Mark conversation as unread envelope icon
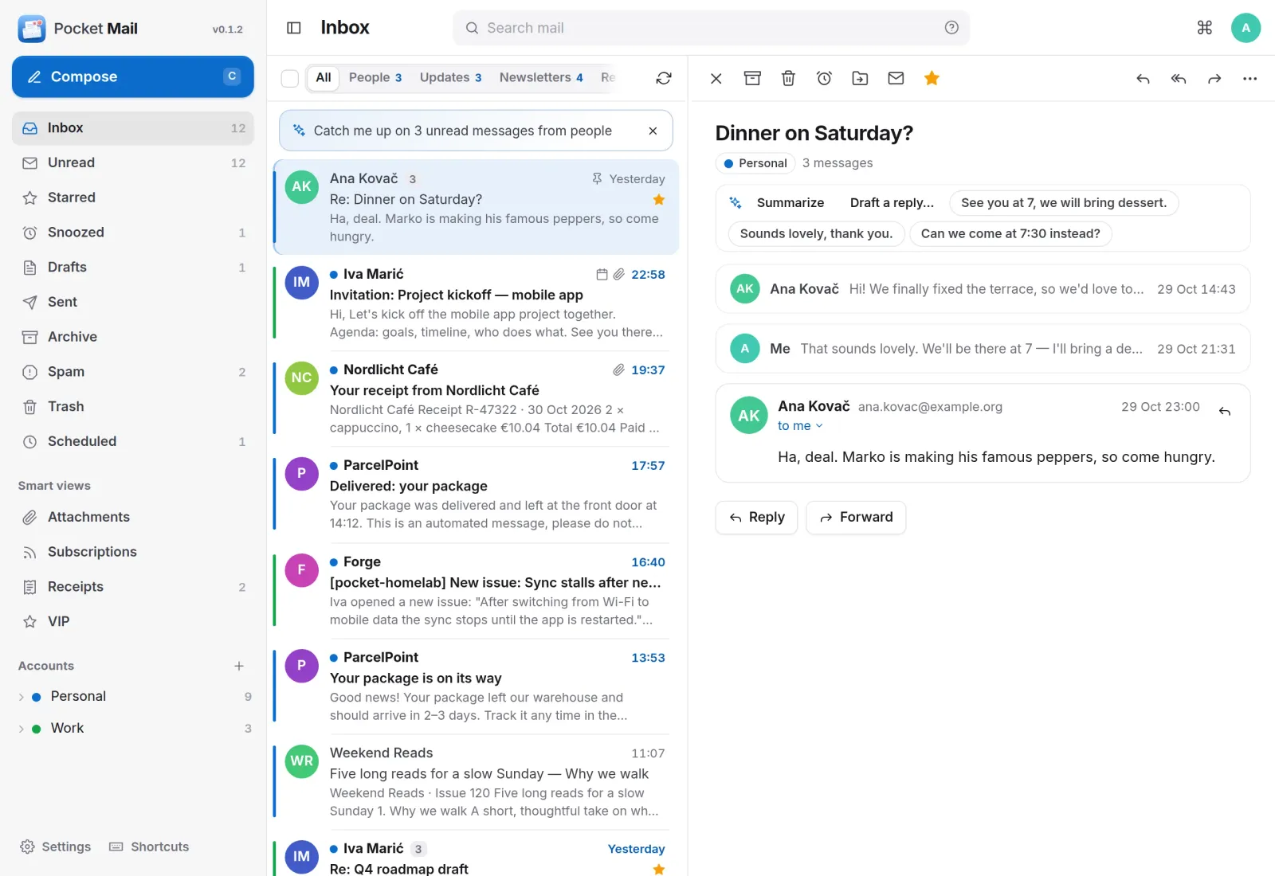The height and width of the screenshot is (876, 1275). point(896,78)
